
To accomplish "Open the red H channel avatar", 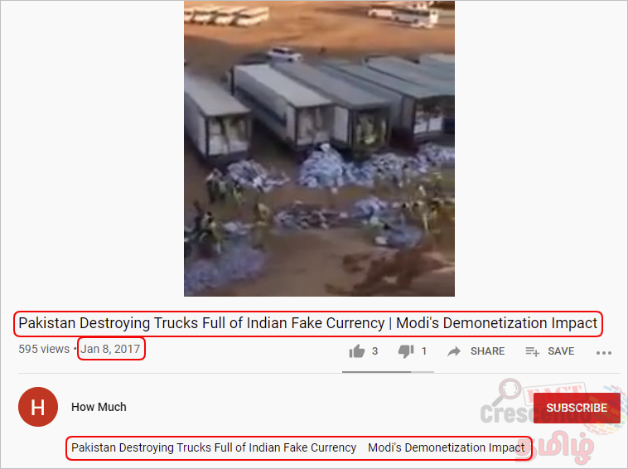I will tap(38, 407).
